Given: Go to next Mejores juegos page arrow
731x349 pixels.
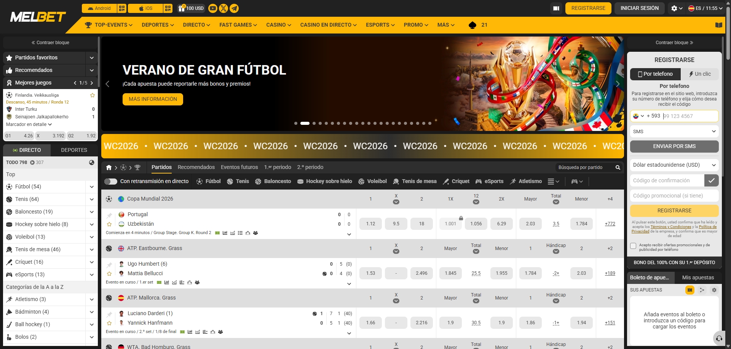Looking at the screenshot, I should [92, 83].
